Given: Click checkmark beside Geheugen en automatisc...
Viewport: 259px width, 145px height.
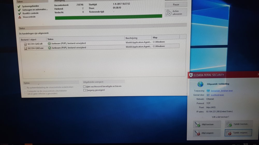Looking at the screenshot, I should (x=19, y=10).
